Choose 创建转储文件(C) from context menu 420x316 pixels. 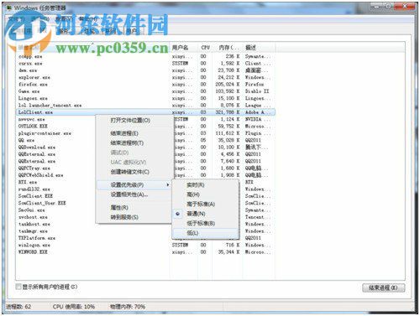(x=130, y=172)
